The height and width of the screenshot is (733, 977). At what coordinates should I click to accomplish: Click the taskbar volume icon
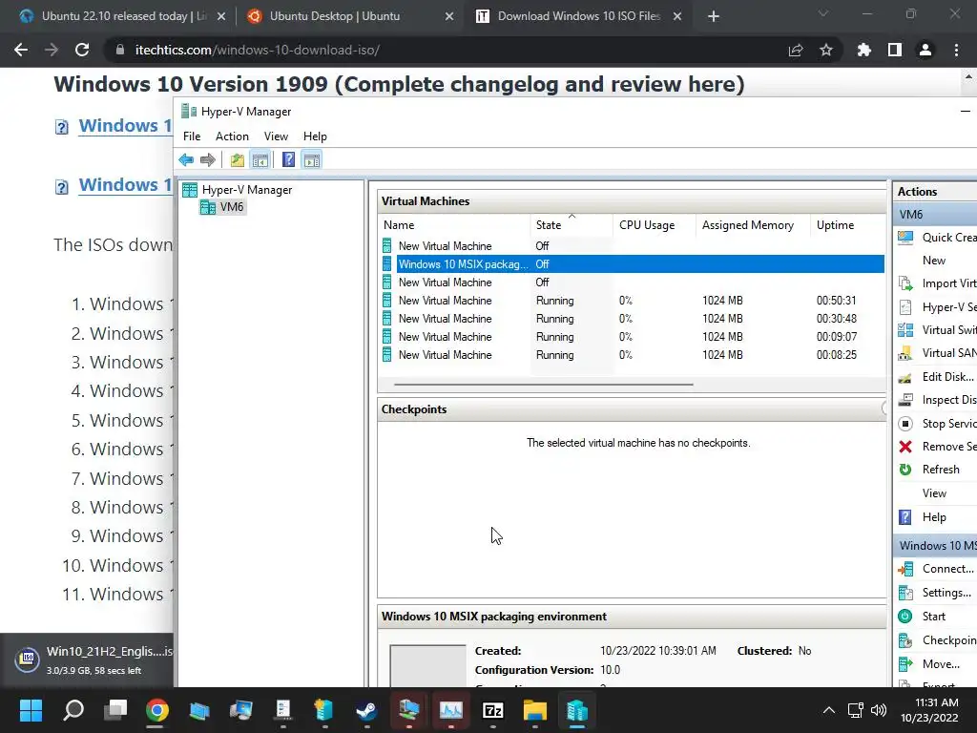(x=879, y=710)
